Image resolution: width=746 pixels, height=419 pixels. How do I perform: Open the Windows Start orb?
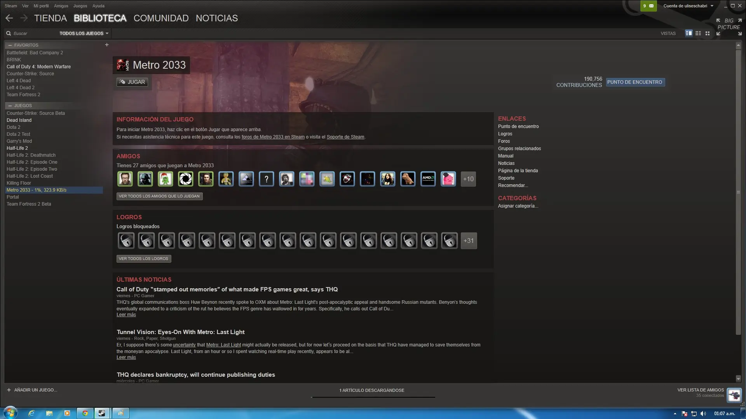(10, 412)
